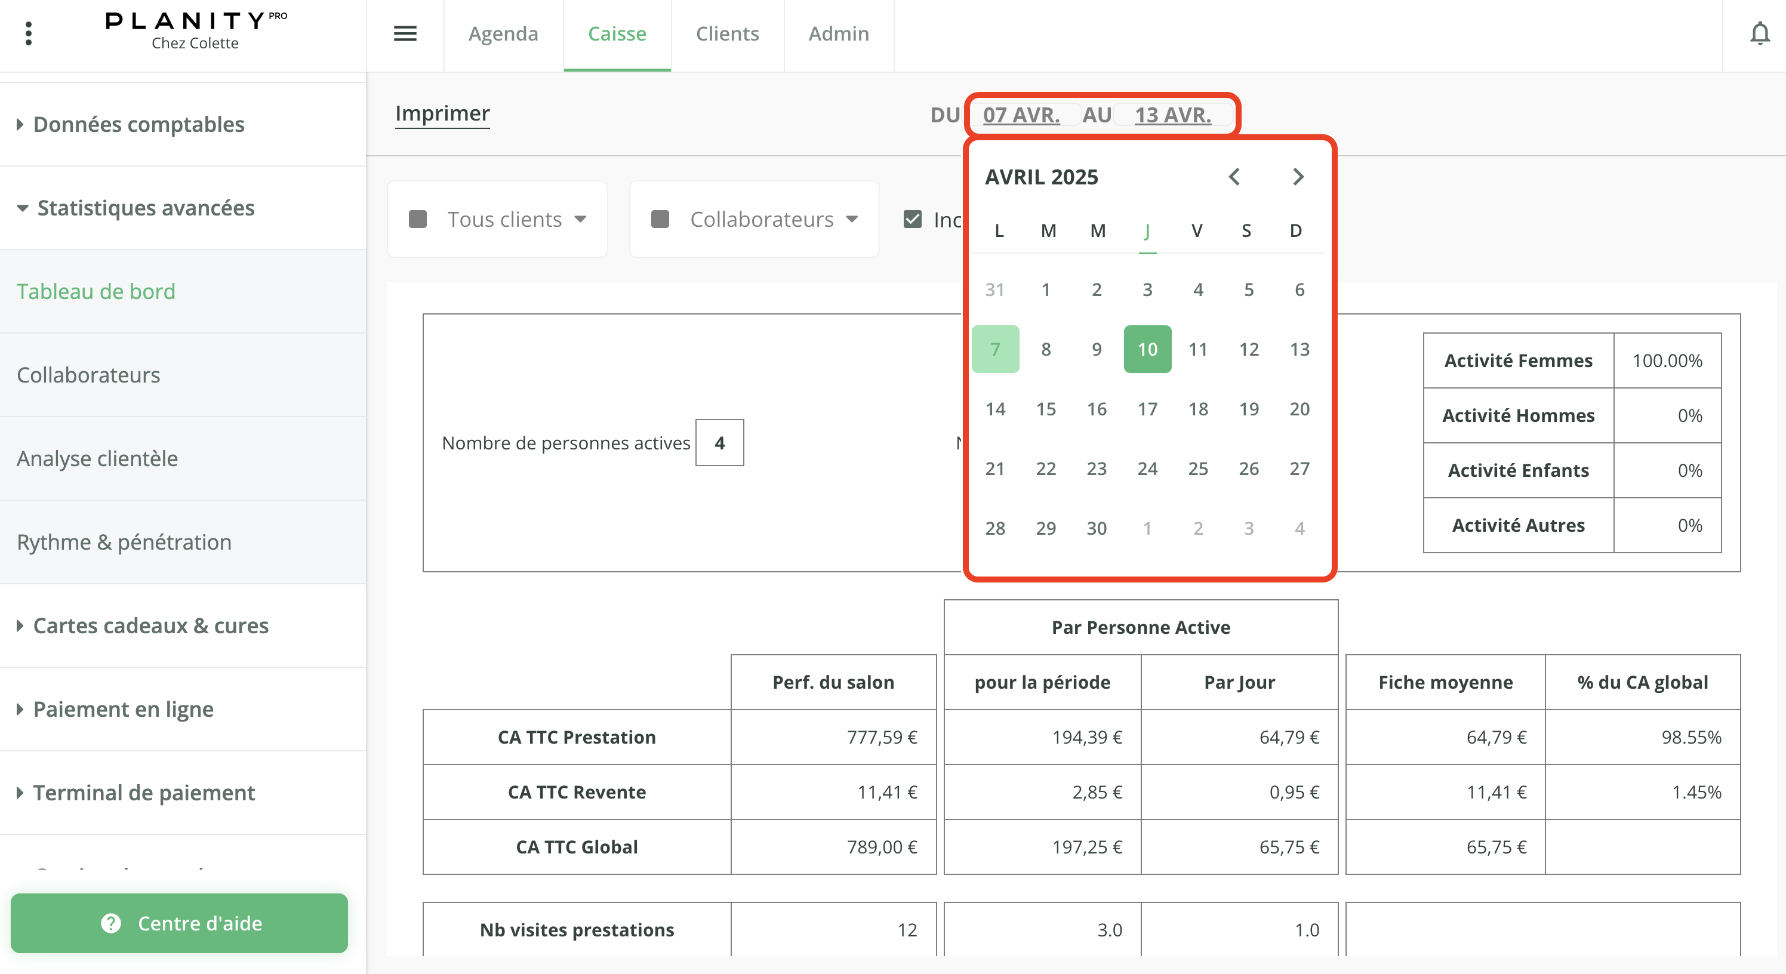Toggle the Collaborateurs filter checkbox
Screen dimensions: 1786x974
(x=660, y=219)
